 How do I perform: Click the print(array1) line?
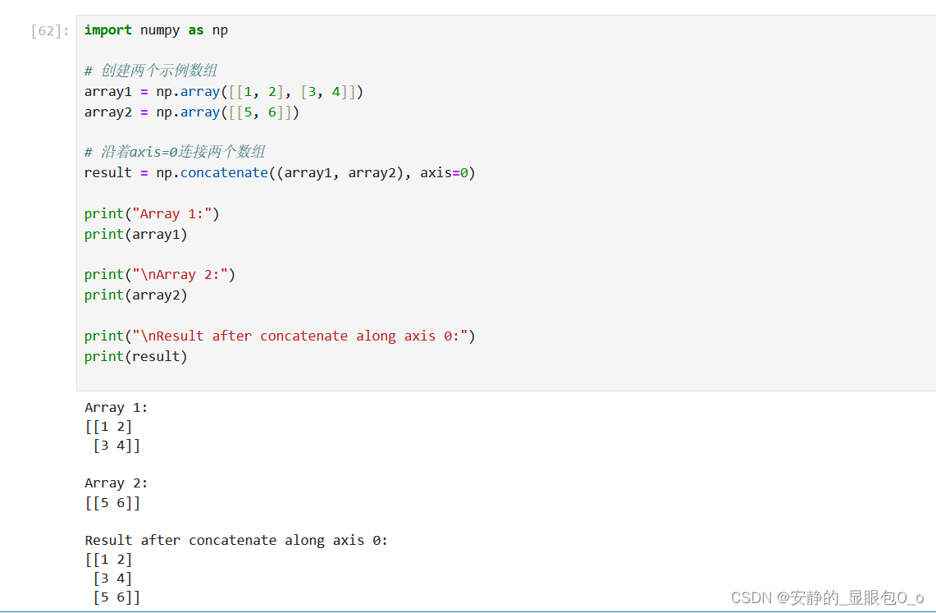pos(135,235)
